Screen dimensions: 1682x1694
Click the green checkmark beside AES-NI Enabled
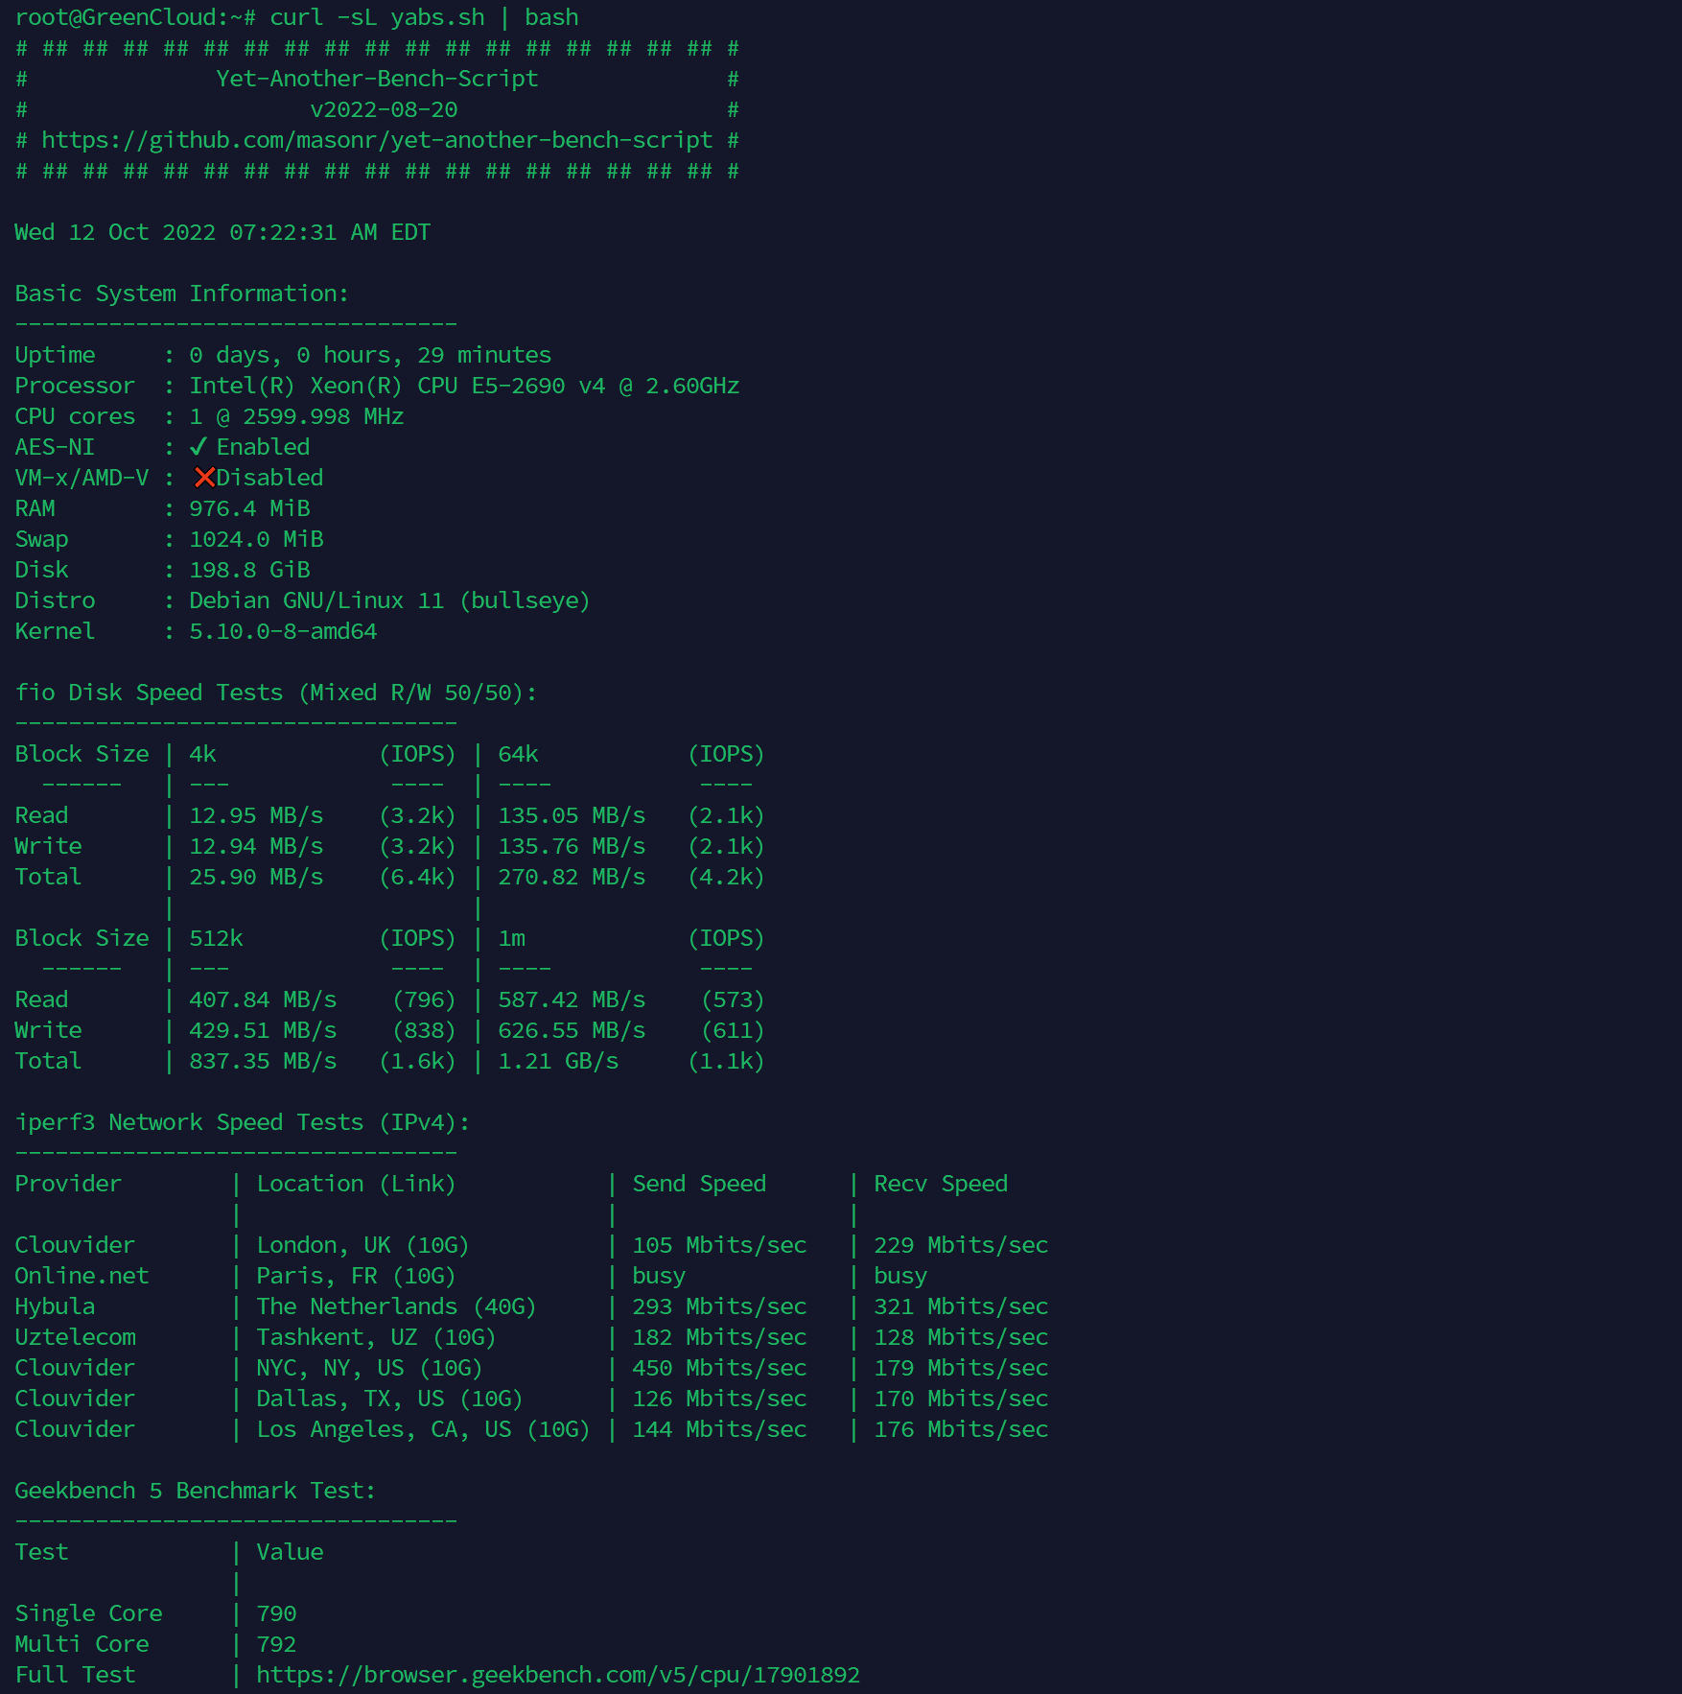[x=199, y=447]
